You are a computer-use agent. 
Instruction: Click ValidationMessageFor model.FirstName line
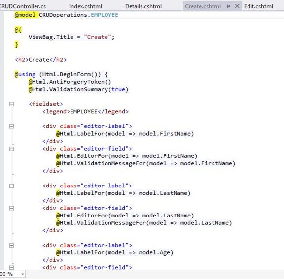coord(146,163)
